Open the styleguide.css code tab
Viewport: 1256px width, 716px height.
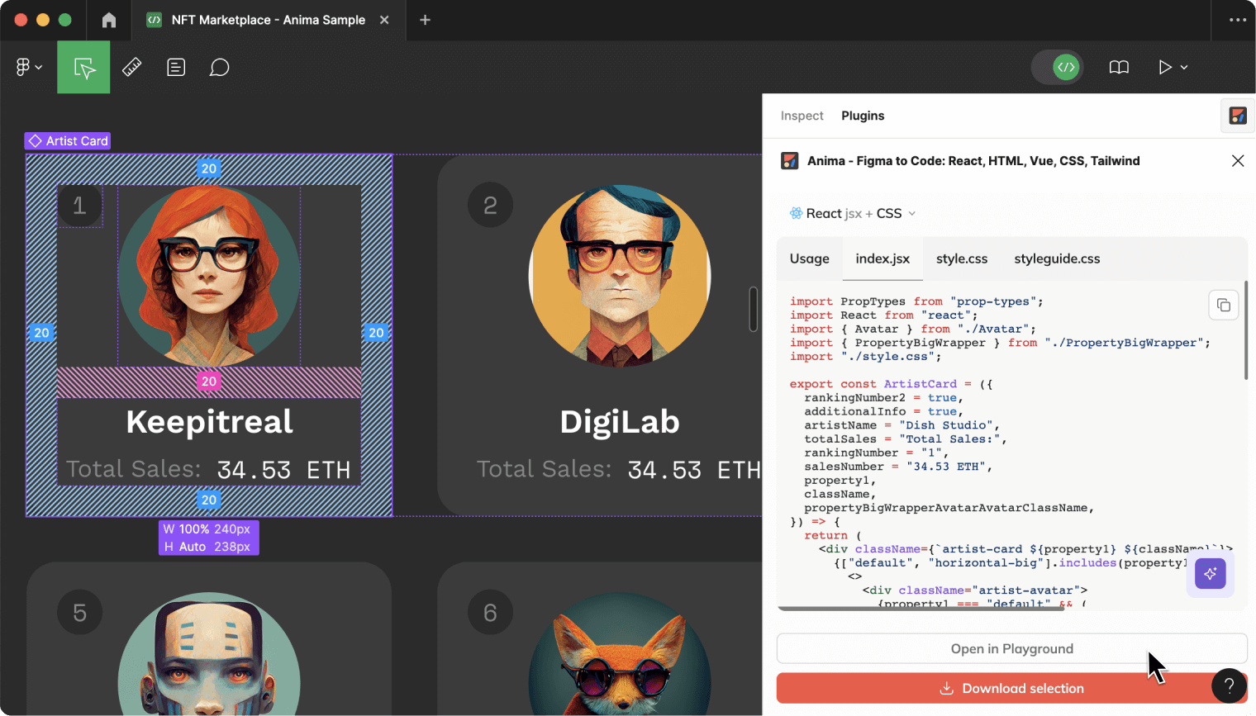click(1057, 258)
